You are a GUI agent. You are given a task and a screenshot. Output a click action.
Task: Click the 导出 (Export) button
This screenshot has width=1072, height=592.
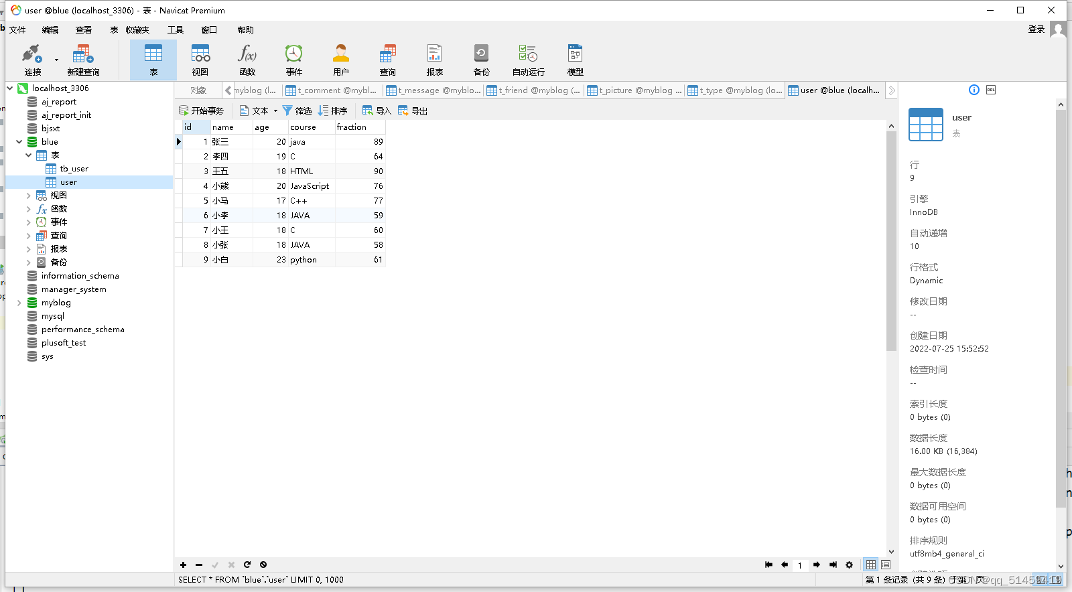click(413, 110)
